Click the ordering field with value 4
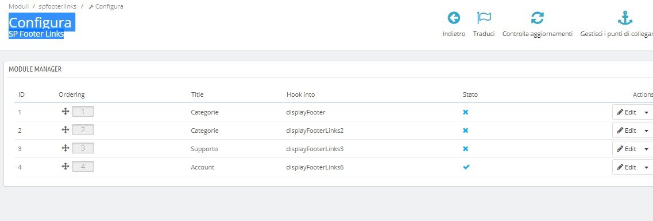Screen dimensions: 653x221 pyautogui.click(x=83, y=166)
